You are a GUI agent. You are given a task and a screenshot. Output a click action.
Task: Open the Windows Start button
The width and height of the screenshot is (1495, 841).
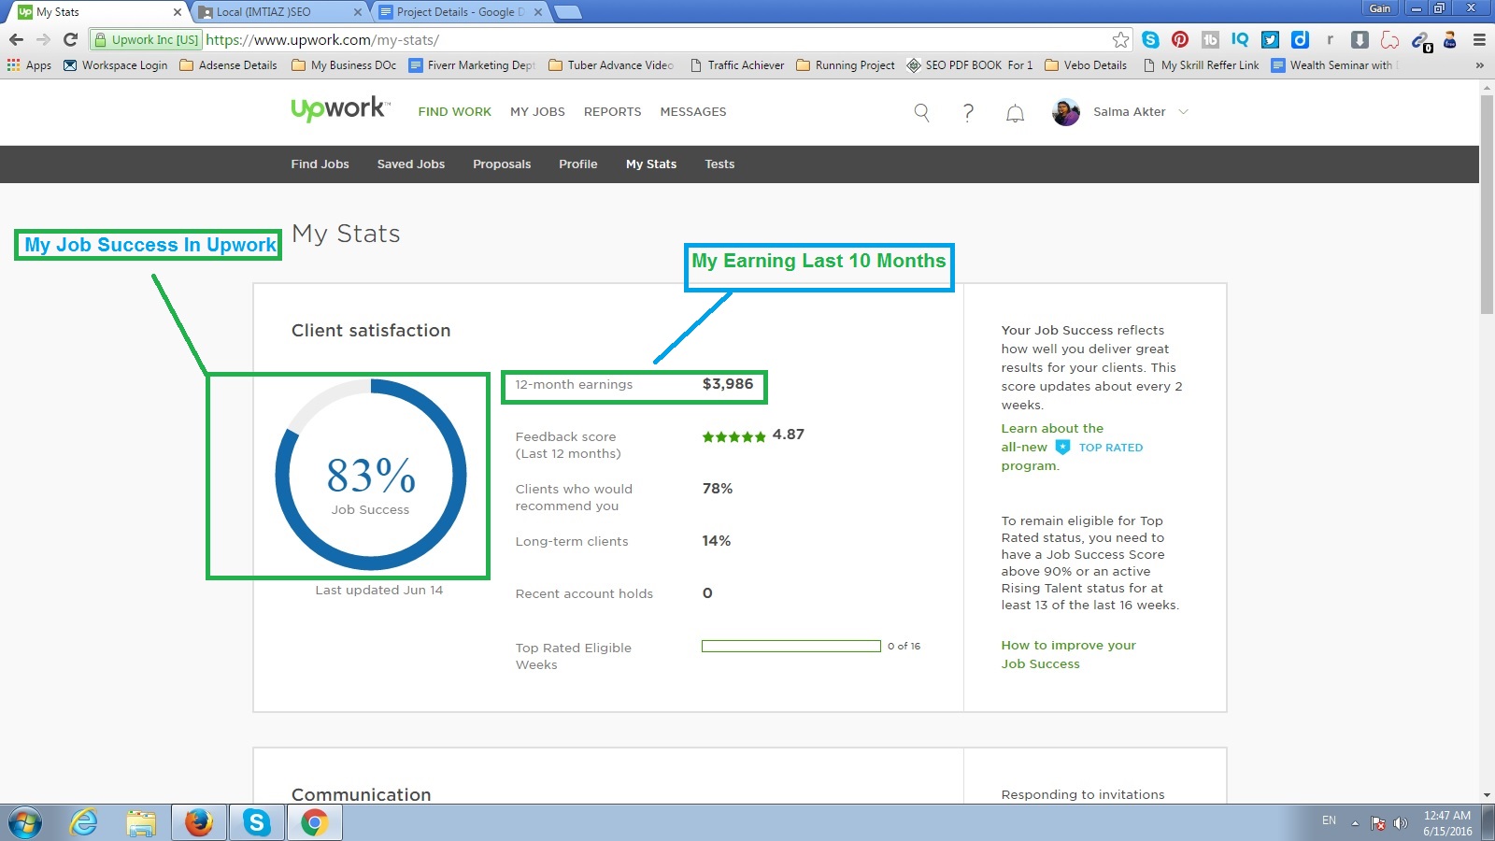[25, 822]
